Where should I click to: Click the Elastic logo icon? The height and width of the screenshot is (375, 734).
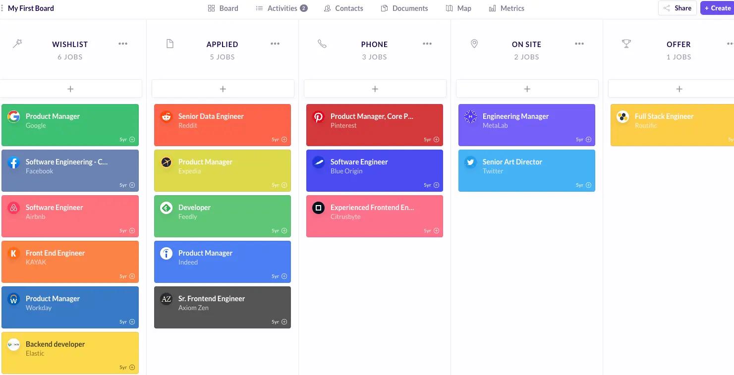13,345
